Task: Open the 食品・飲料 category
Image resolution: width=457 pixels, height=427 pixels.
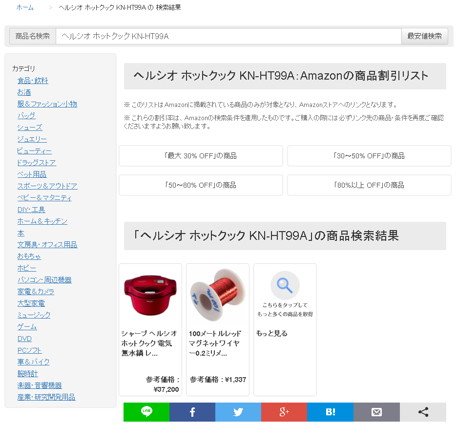Action: coord(33,81)
